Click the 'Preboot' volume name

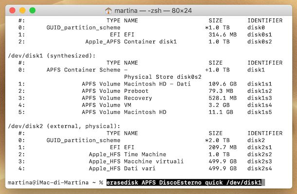pos(136,91)
